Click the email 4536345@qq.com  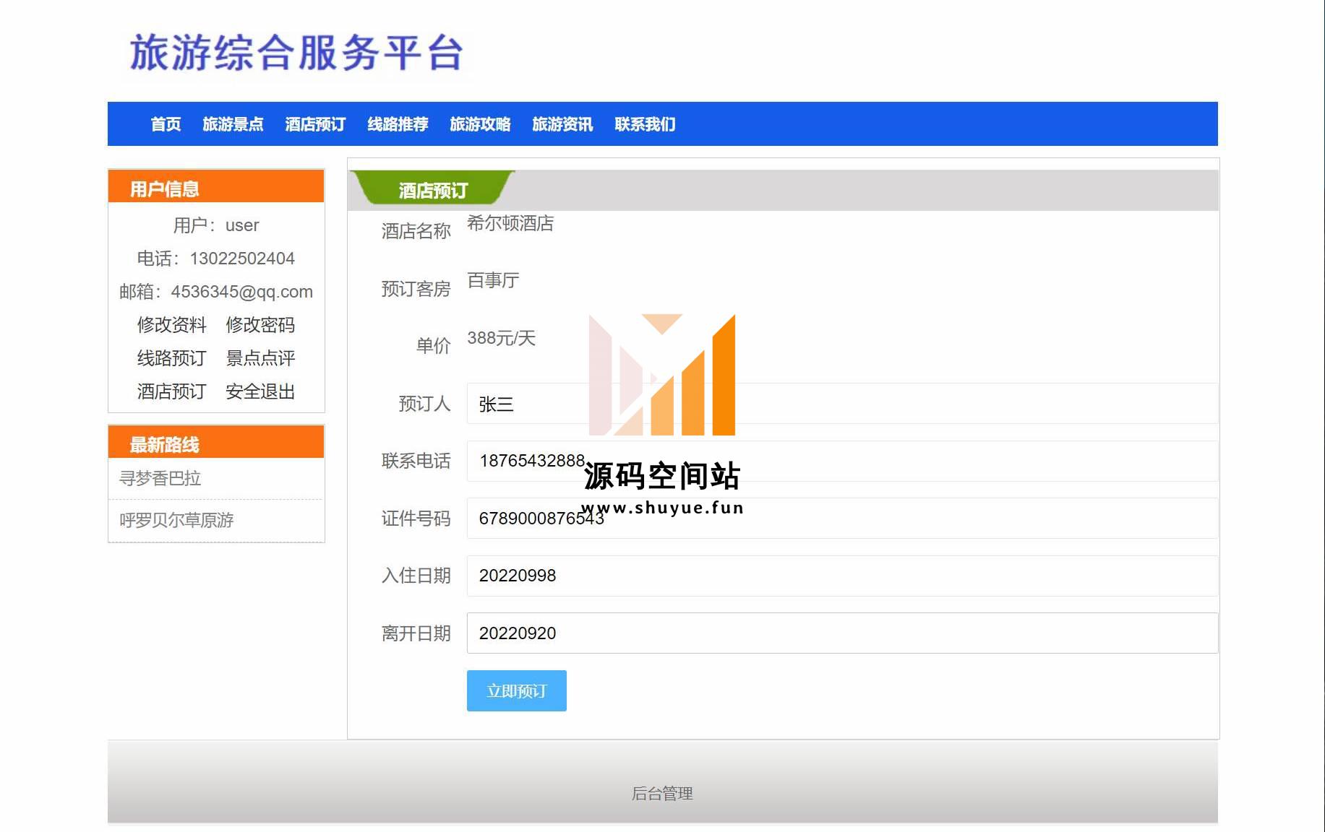[241, 292]
